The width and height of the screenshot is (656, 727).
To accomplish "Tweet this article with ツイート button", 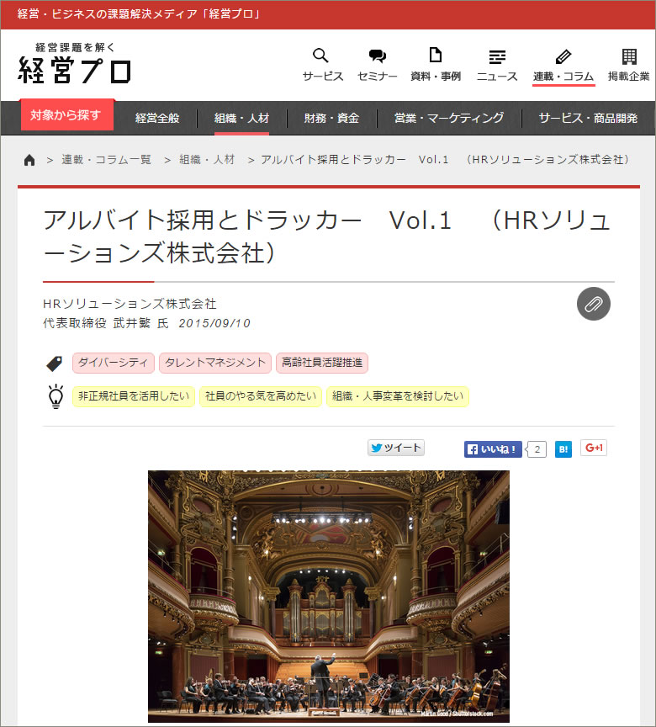I will 396,448.
